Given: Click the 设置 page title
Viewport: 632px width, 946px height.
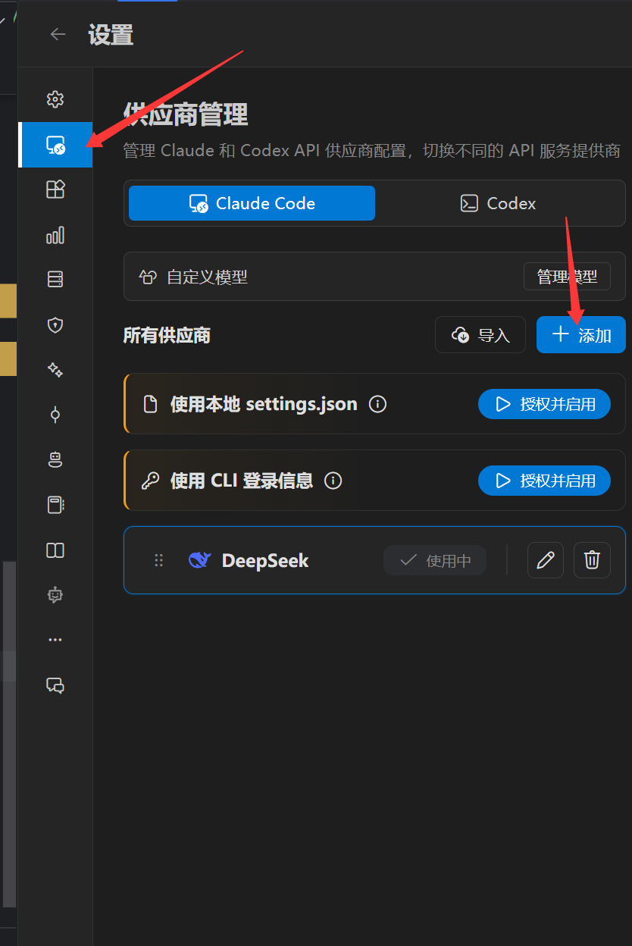Looking at the screenshot, I should click(x=111, y=35).
